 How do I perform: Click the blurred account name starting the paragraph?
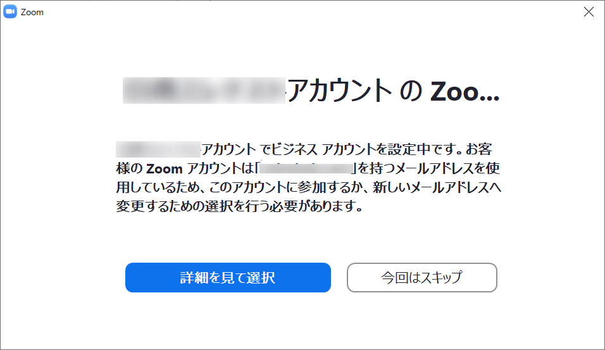(158, 149)
